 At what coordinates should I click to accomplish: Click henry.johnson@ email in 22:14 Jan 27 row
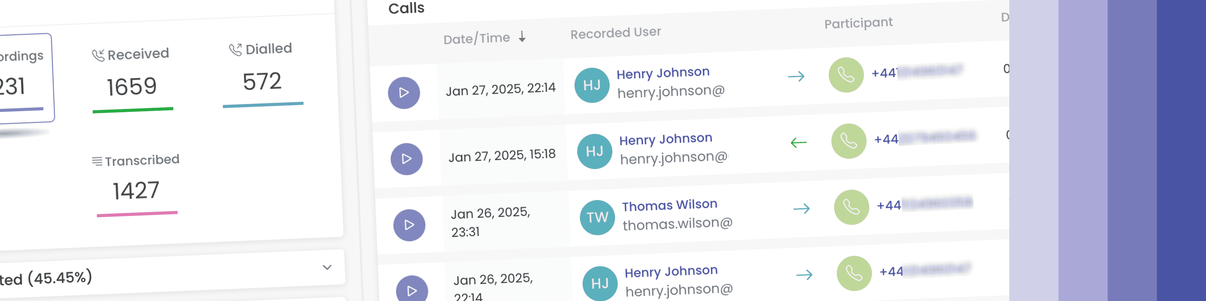pyautogui.click(x=671, y=92)
